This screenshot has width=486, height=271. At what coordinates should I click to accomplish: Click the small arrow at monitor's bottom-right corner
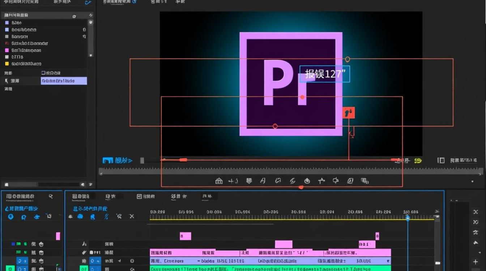tap(472, 181)
